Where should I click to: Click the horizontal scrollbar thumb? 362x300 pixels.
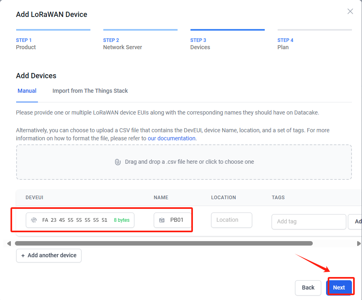coord(164,244)
